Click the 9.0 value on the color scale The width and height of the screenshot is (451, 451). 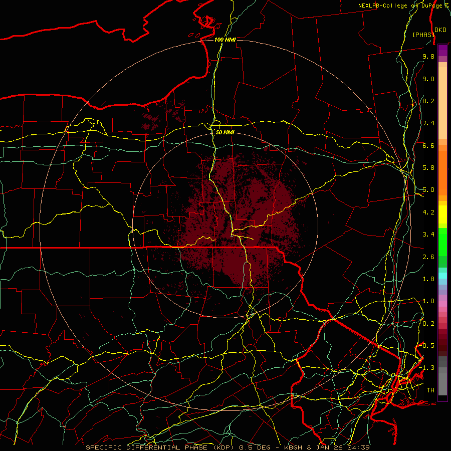click(x=428, y=79)
